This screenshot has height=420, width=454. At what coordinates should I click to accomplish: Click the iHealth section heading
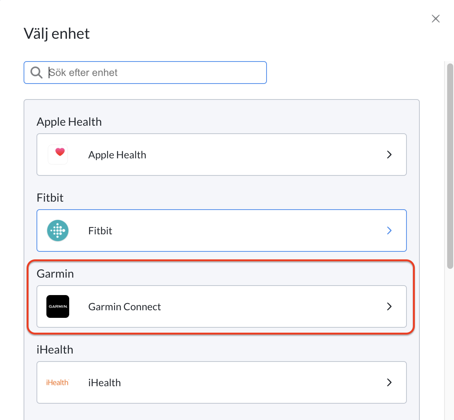55,350
